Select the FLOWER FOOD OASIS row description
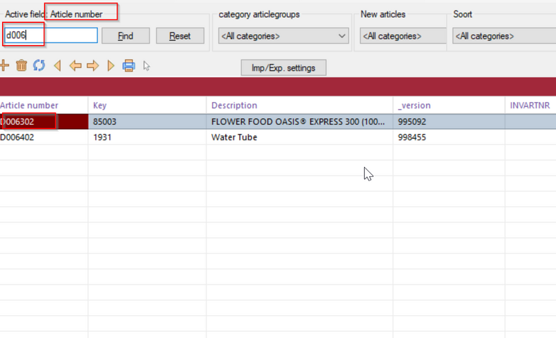Viewport: 556px width, 338px height. click(299, 121)
